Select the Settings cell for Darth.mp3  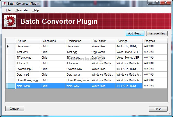(129, 75)
